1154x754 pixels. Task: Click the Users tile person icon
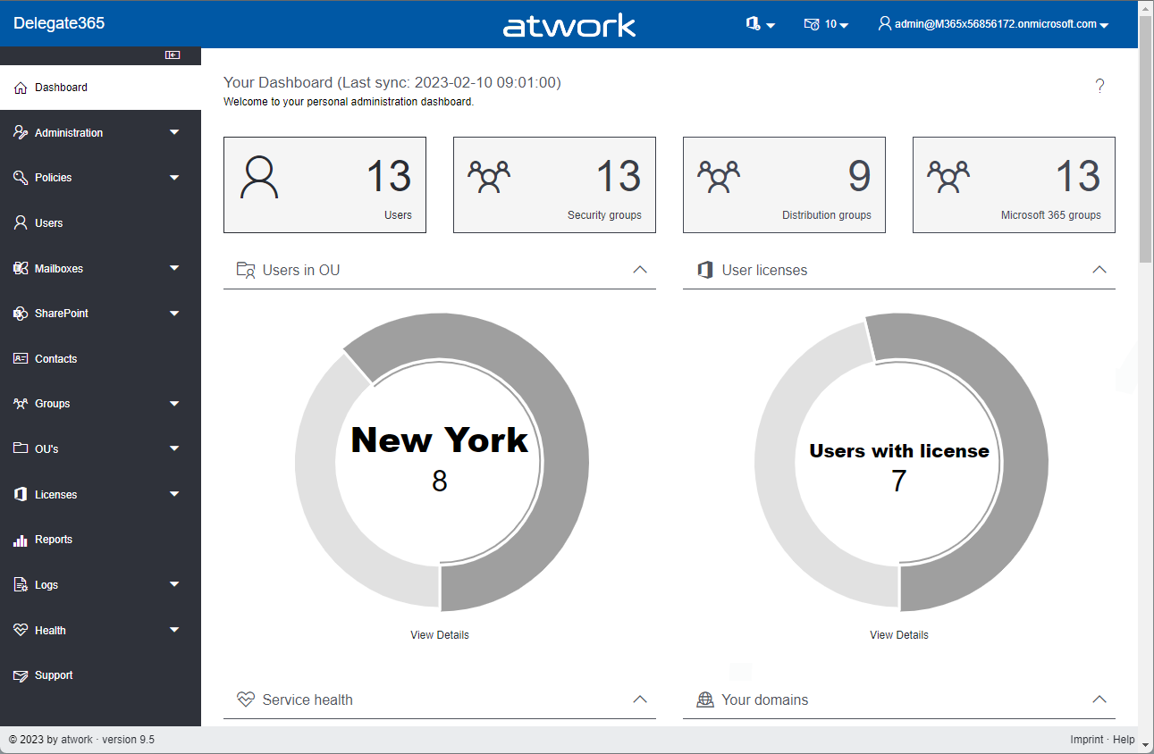point(259,177)
